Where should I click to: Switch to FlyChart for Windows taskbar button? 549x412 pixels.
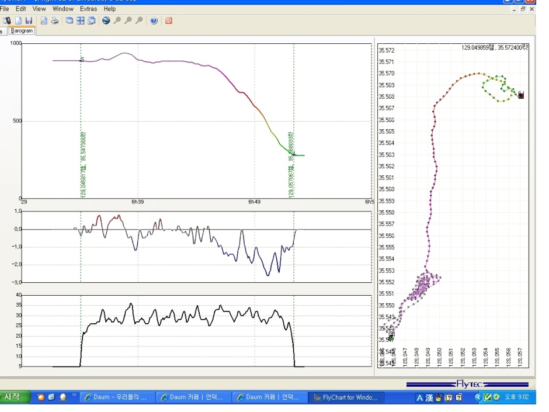coord(346,397)
